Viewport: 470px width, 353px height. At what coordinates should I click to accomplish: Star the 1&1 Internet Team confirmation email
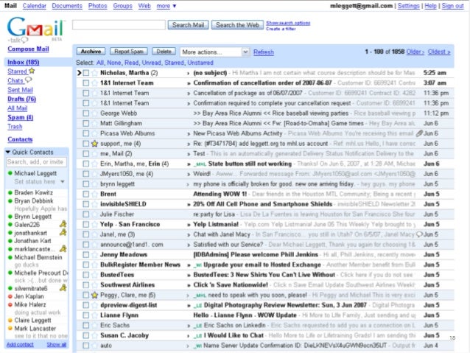point(95,83)
